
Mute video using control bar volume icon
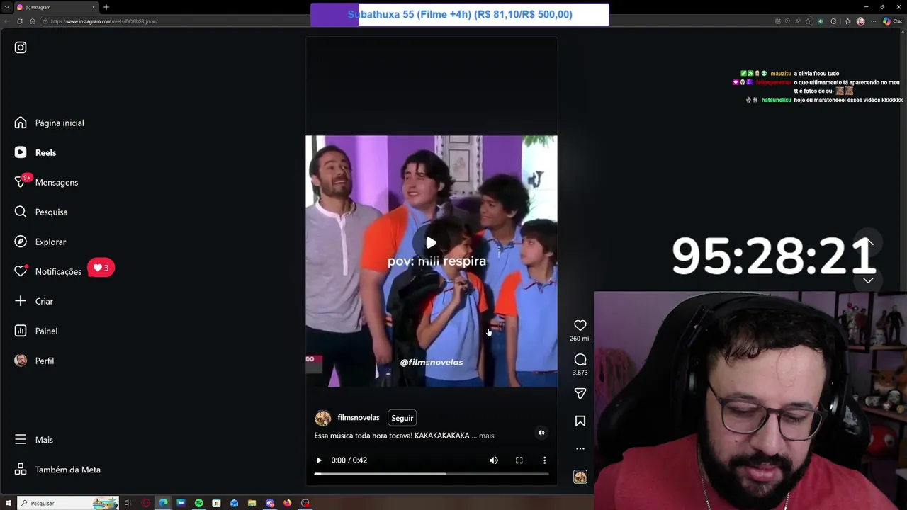(x=494, y=460)
